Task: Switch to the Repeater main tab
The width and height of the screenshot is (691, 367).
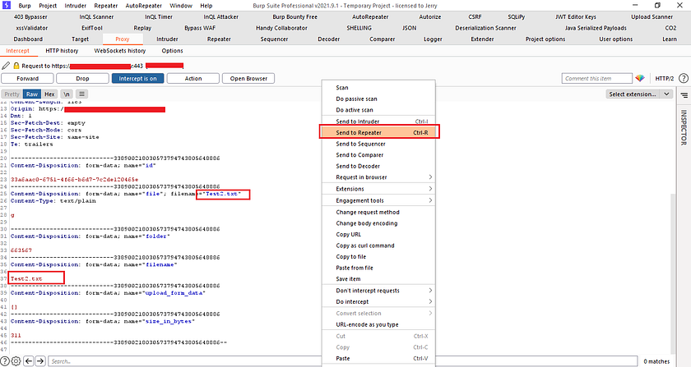Action: click(219, 39)
